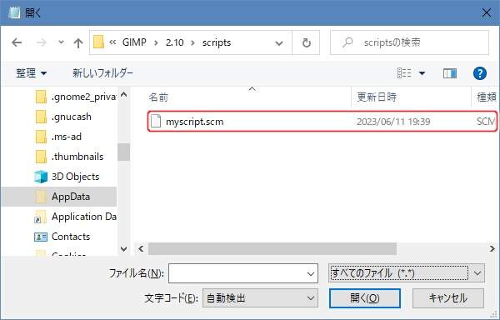Screen dimensions: 500x320
Task: Expand the address bar history dropdown
Action: coord(279,43)
